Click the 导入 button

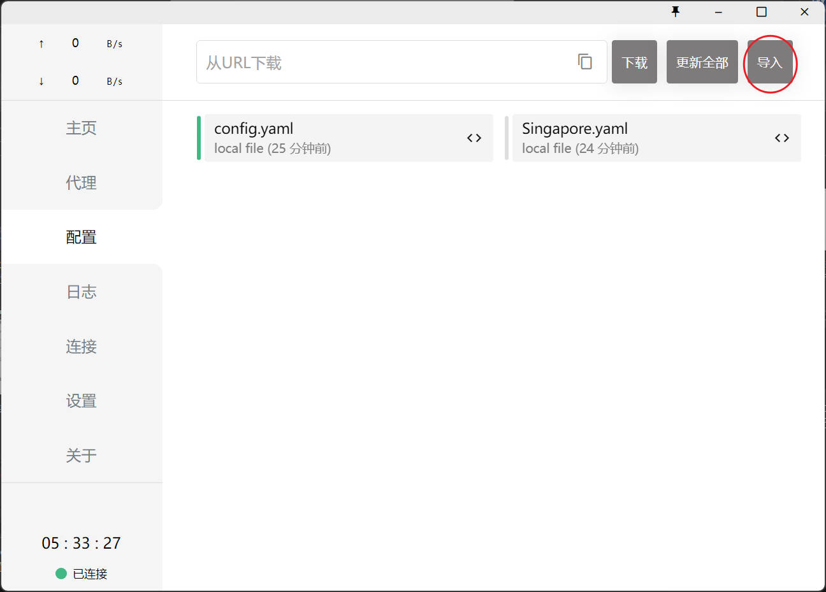pyautogui.click(x=769, y=62)
